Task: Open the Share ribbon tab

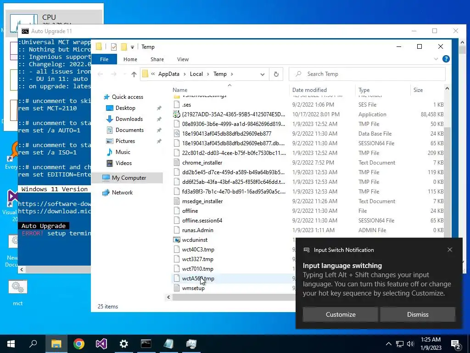Action: (x=157, y=59)
